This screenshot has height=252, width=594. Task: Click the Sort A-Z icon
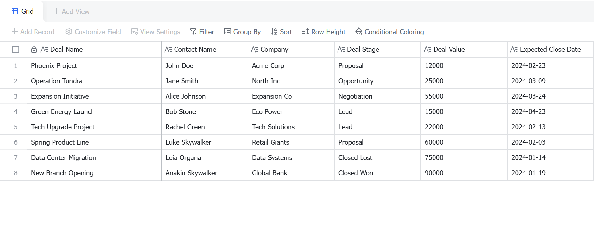[x=274, y=32]
